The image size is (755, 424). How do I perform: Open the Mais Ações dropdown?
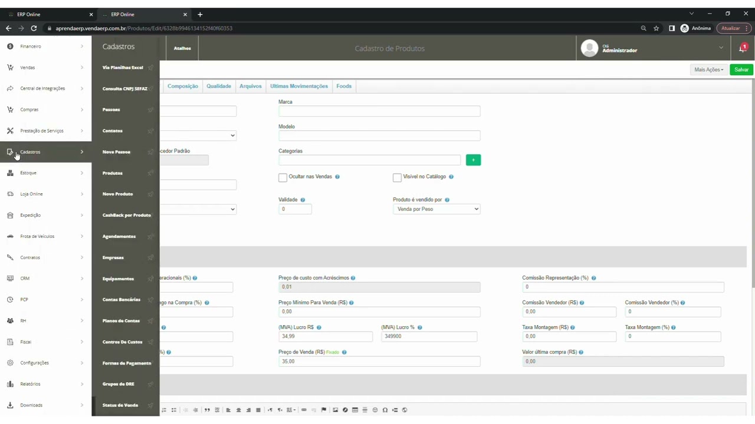[708, 69]
